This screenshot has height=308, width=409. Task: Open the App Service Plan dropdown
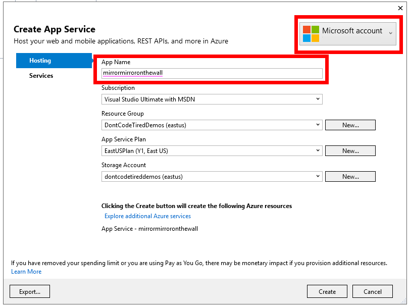318,150
